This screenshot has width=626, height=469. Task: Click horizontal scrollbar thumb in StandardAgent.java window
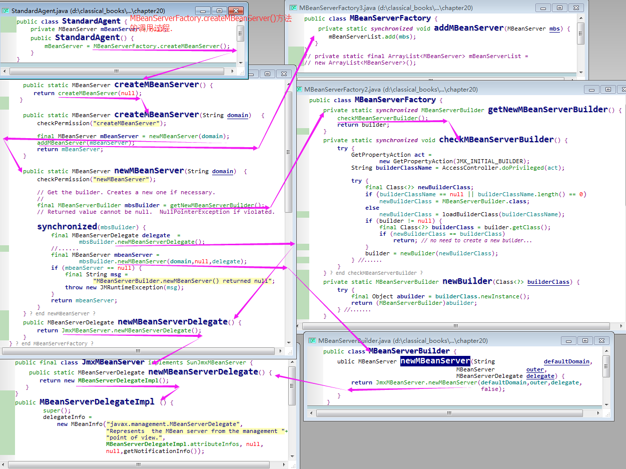117,71
